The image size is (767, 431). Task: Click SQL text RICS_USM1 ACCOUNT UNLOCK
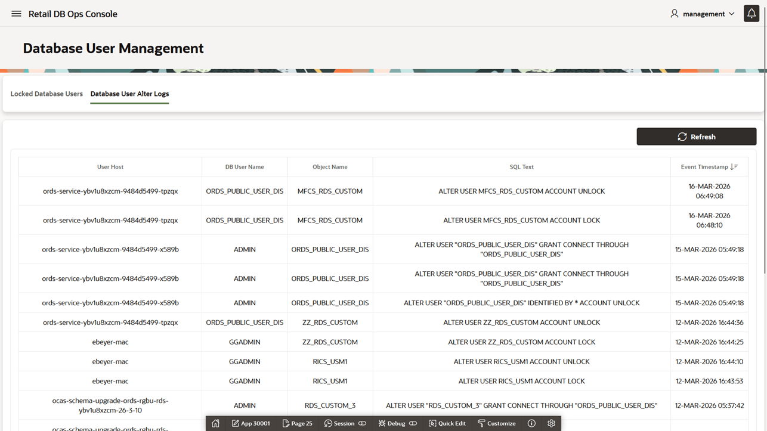pyautogui.click(x=521, y=361)
